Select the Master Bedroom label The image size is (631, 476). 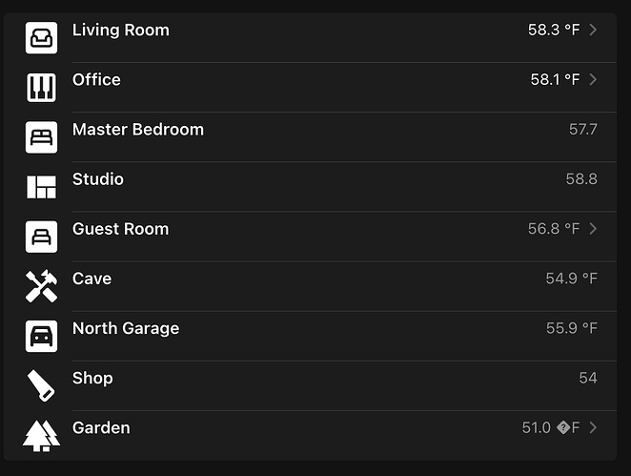pyautogui.click(x=138, y=130)
